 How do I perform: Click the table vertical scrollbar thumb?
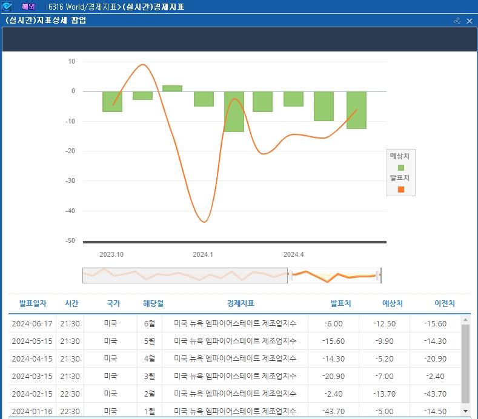465,364
